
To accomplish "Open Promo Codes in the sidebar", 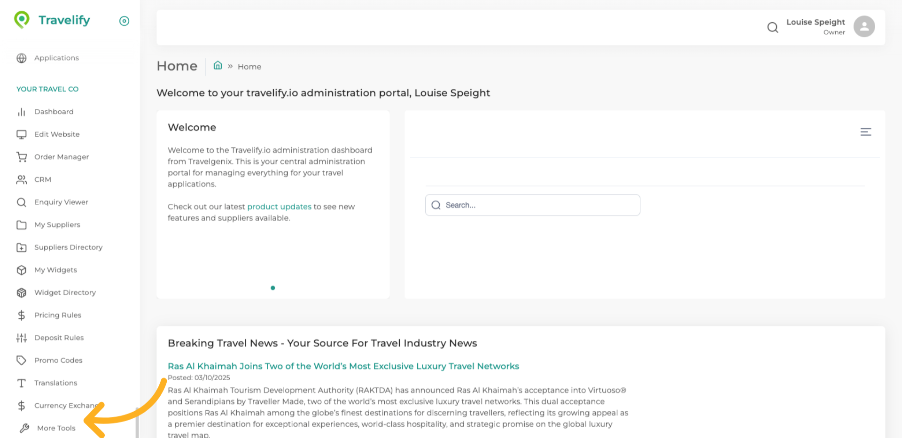I will click(58, 360).
